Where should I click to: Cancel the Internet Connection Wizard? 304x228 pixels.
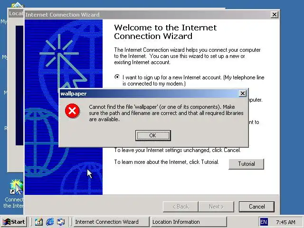click(x=256, y=207)
